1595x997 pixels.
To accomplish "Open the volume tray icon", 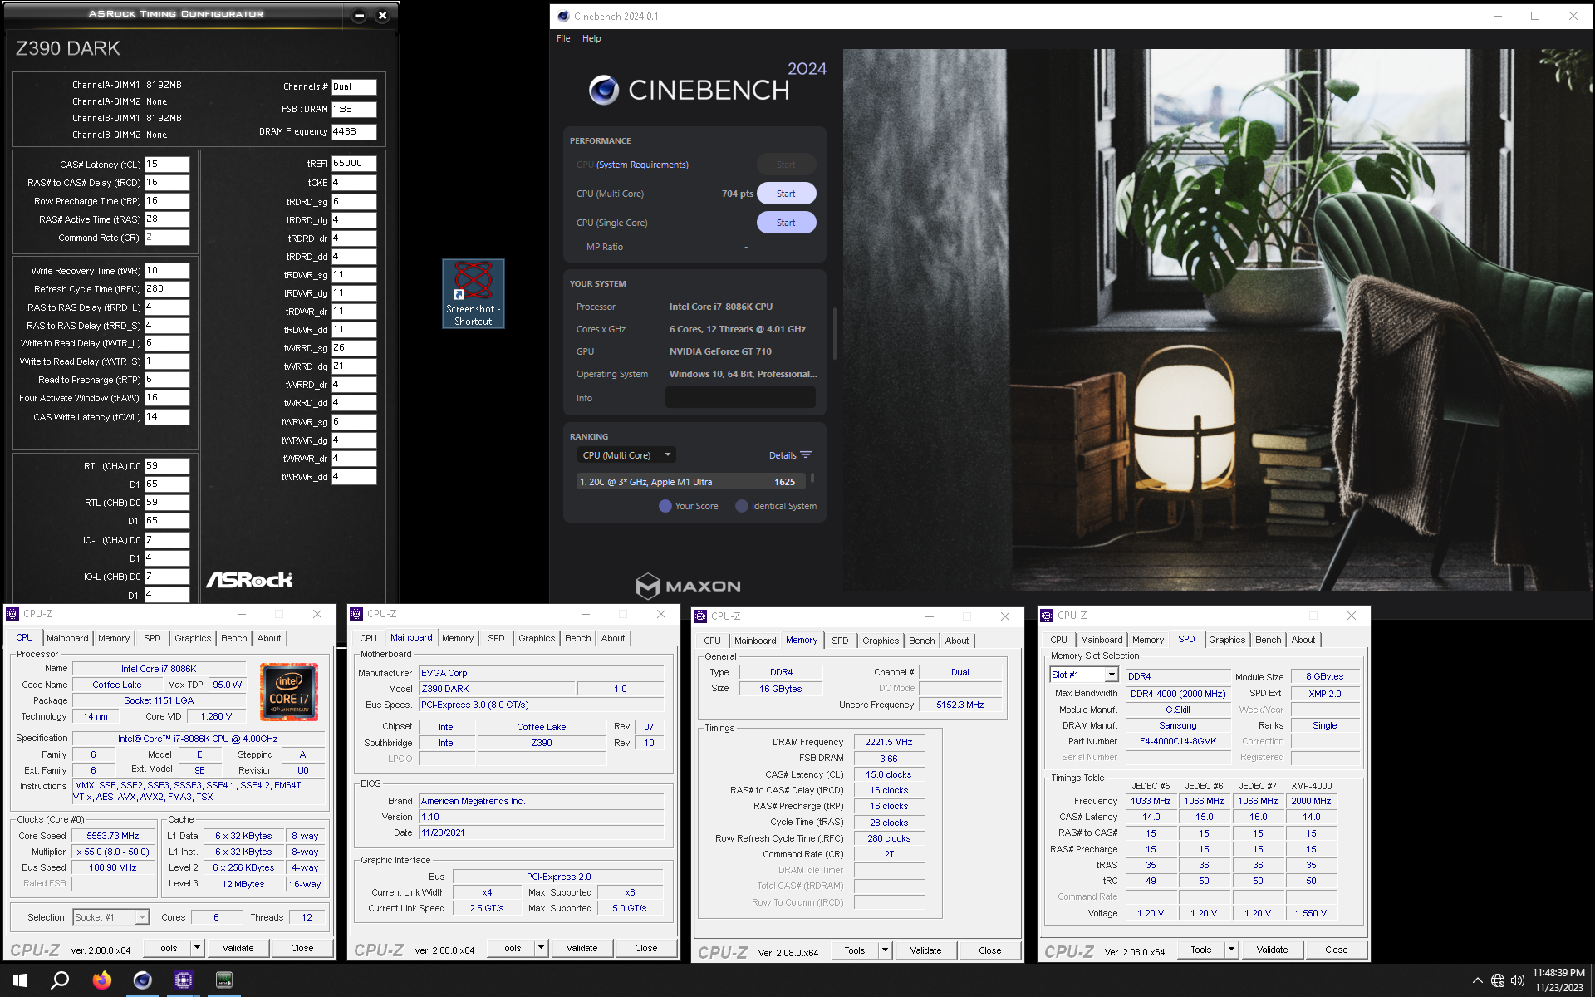I will tap(1518, 980).
